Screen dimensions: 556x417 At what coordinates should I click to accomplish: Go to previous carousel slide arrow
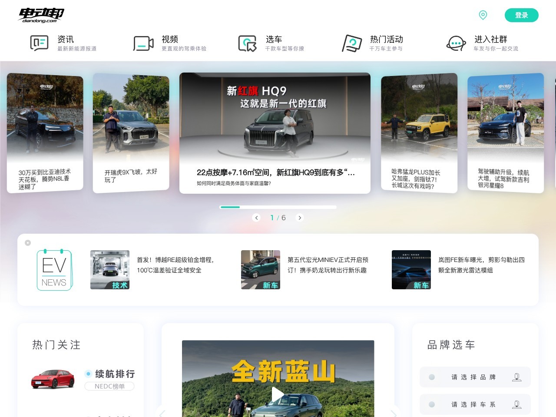(256, 218)
